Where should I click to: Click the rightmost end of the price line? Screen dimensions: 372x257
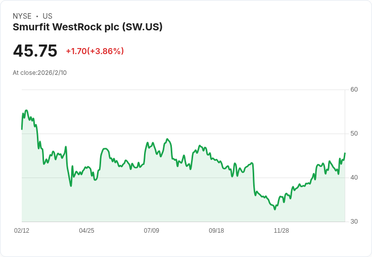click(x=345, y=153)
